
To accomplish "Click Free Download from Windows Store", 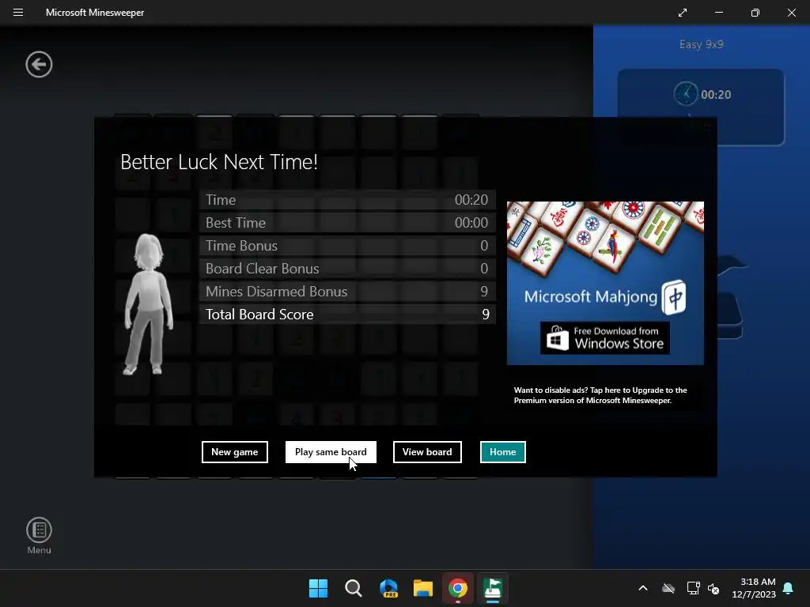I will point(605,338).
